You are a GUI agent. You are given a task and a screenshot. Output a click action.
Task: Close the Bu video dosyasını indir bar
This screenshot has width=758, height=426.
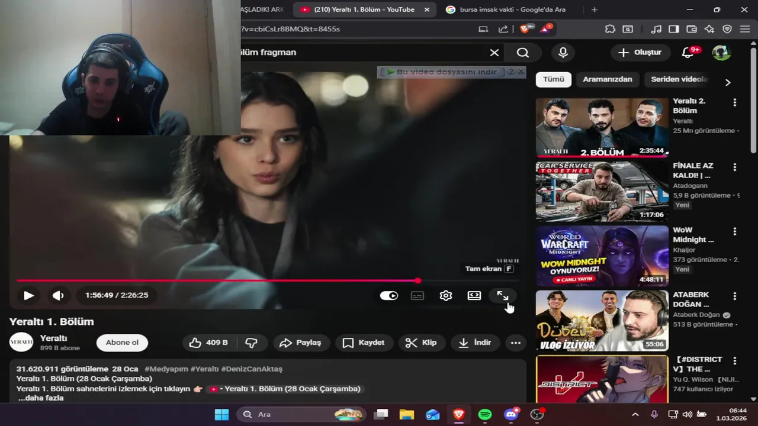[521, 72]
